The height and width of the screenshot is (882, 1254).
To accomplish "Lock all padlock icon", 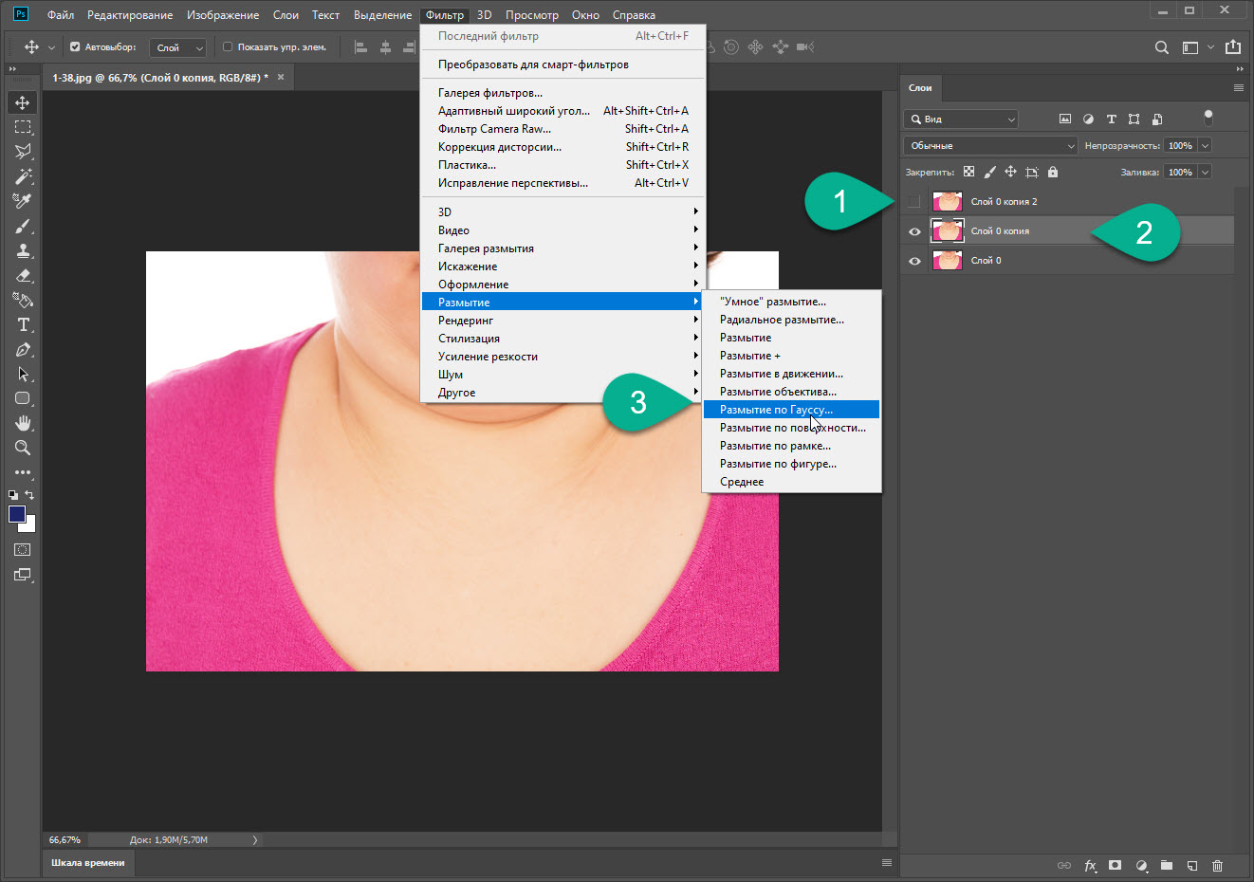I will click(x=1053, y=172).
